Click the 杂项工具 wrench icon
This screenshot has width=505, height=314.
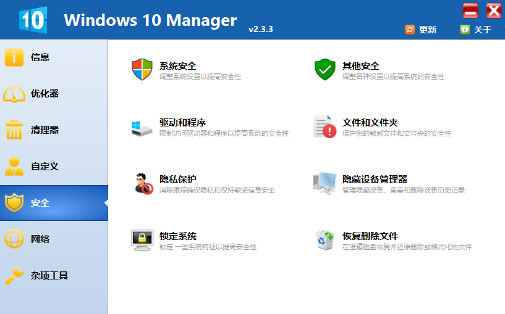[x=14, y=275]
